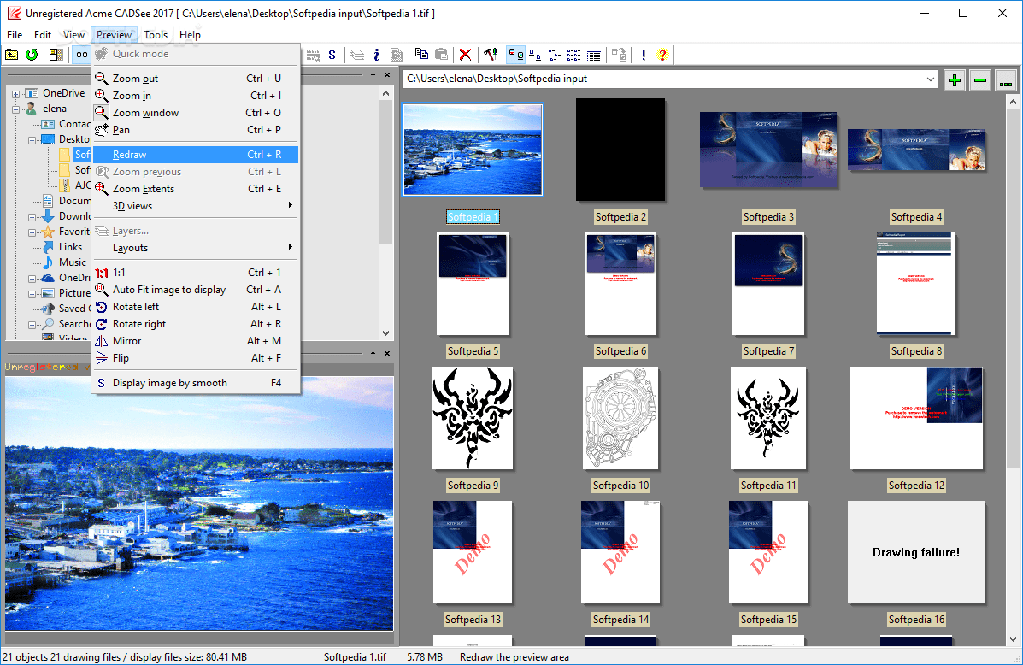Switch to the table grid view icon
This screenshot has width=1023, height=665.
coord(594,55)
